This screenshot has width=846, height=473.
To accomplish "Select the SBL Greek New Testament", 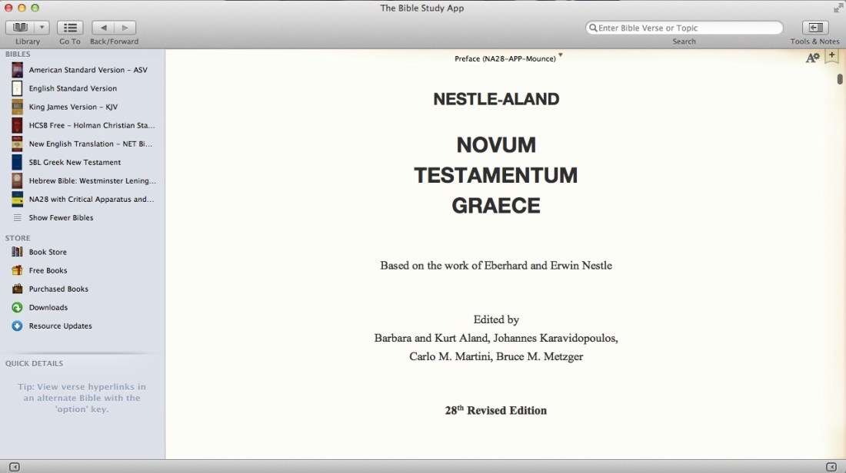I will pos(75,162).
